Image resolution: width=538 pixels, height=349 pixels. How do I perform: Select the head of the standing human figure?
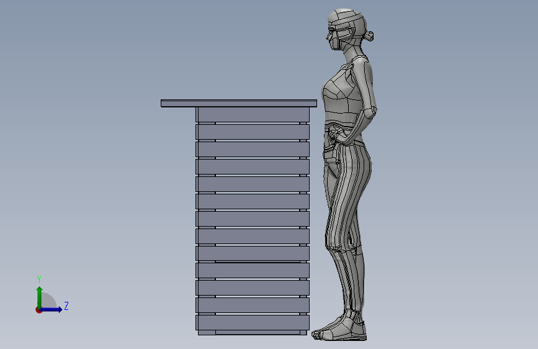pyautogui.click(x=346, y=30)
